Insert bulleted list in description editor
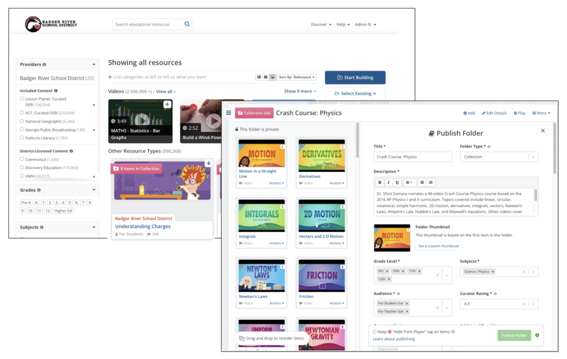The height and width of the screenshot is (359, 567). pos(422,182)
